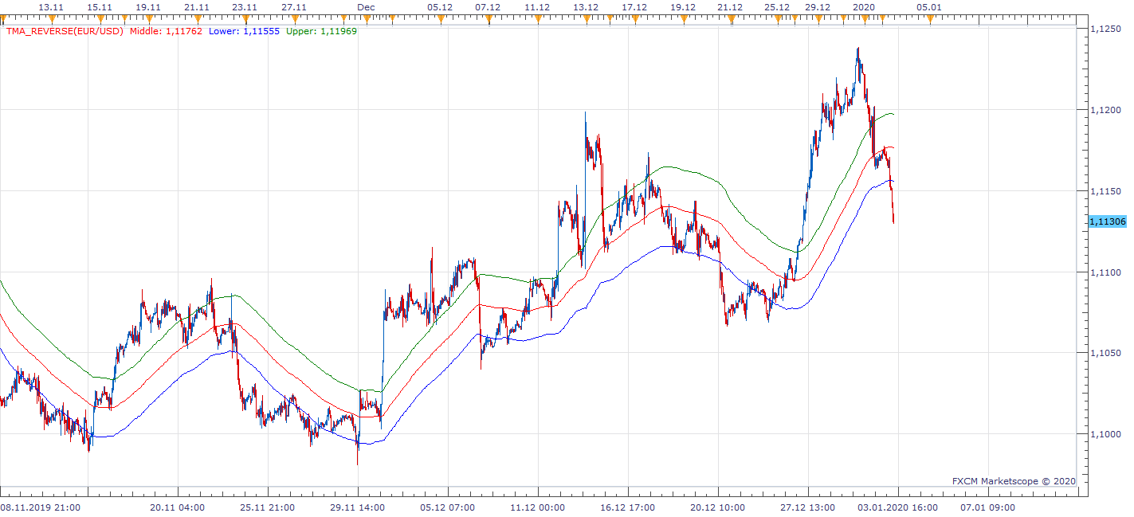Click the 25.11 21:00 time label

(x=268, y=507)
